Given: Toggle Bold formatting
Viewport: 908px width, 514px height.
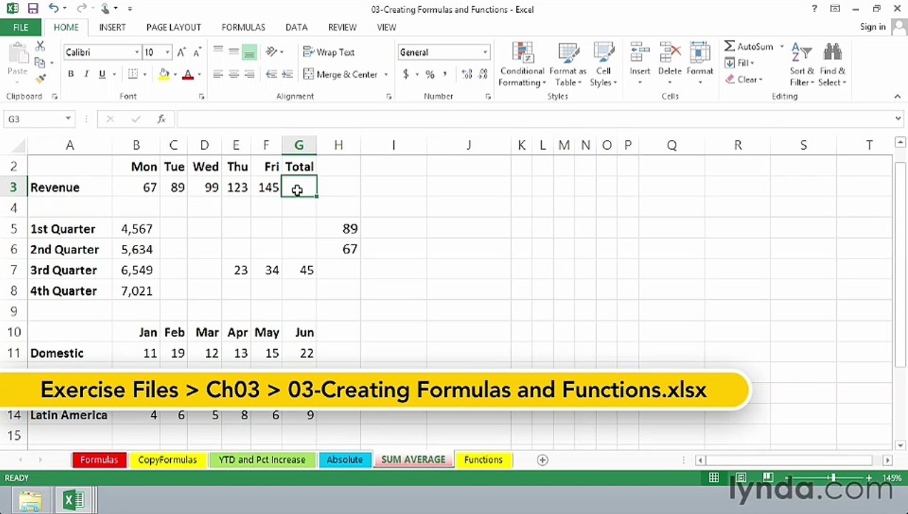Looking at the screenshot, I should [70, 74].
